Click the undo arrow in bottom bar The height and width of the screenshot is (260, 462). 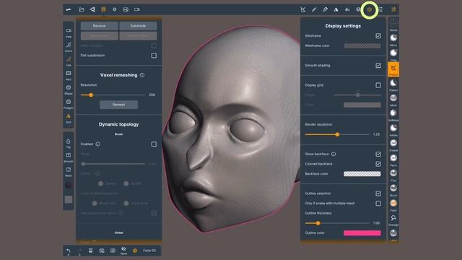69,251
